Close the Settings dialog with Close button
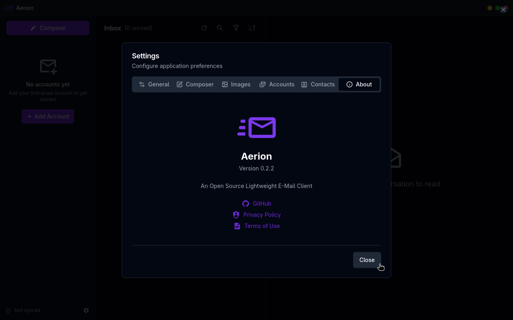The image size is (513, 320). 367,260
